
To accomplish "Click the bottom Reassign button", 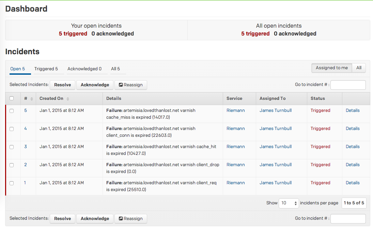I will tap(131, 219).
